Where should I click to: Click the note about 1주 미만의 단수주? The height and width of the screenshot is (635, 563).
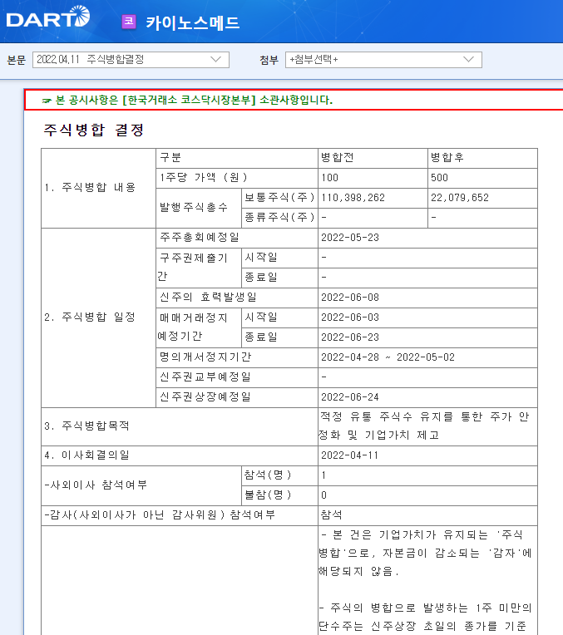click(x=425, y=618)
